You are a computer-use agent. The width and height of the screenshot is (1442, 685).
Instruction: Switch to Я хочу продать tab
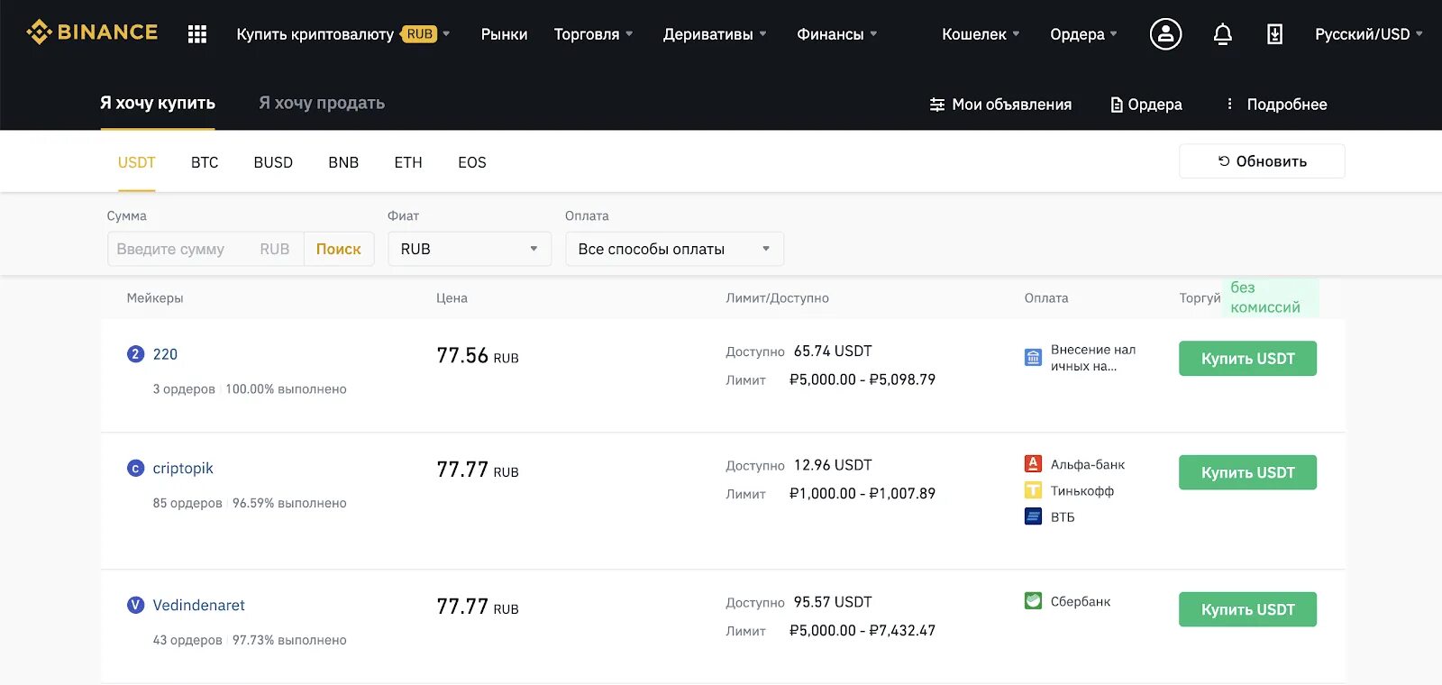[x=322, y=103]
